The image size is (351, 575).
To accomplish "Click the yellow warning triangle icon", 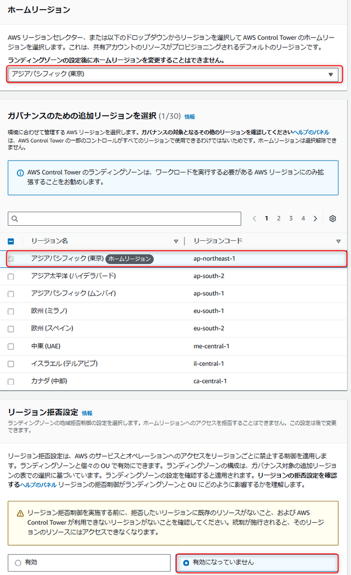I will [x=21, y=513].
